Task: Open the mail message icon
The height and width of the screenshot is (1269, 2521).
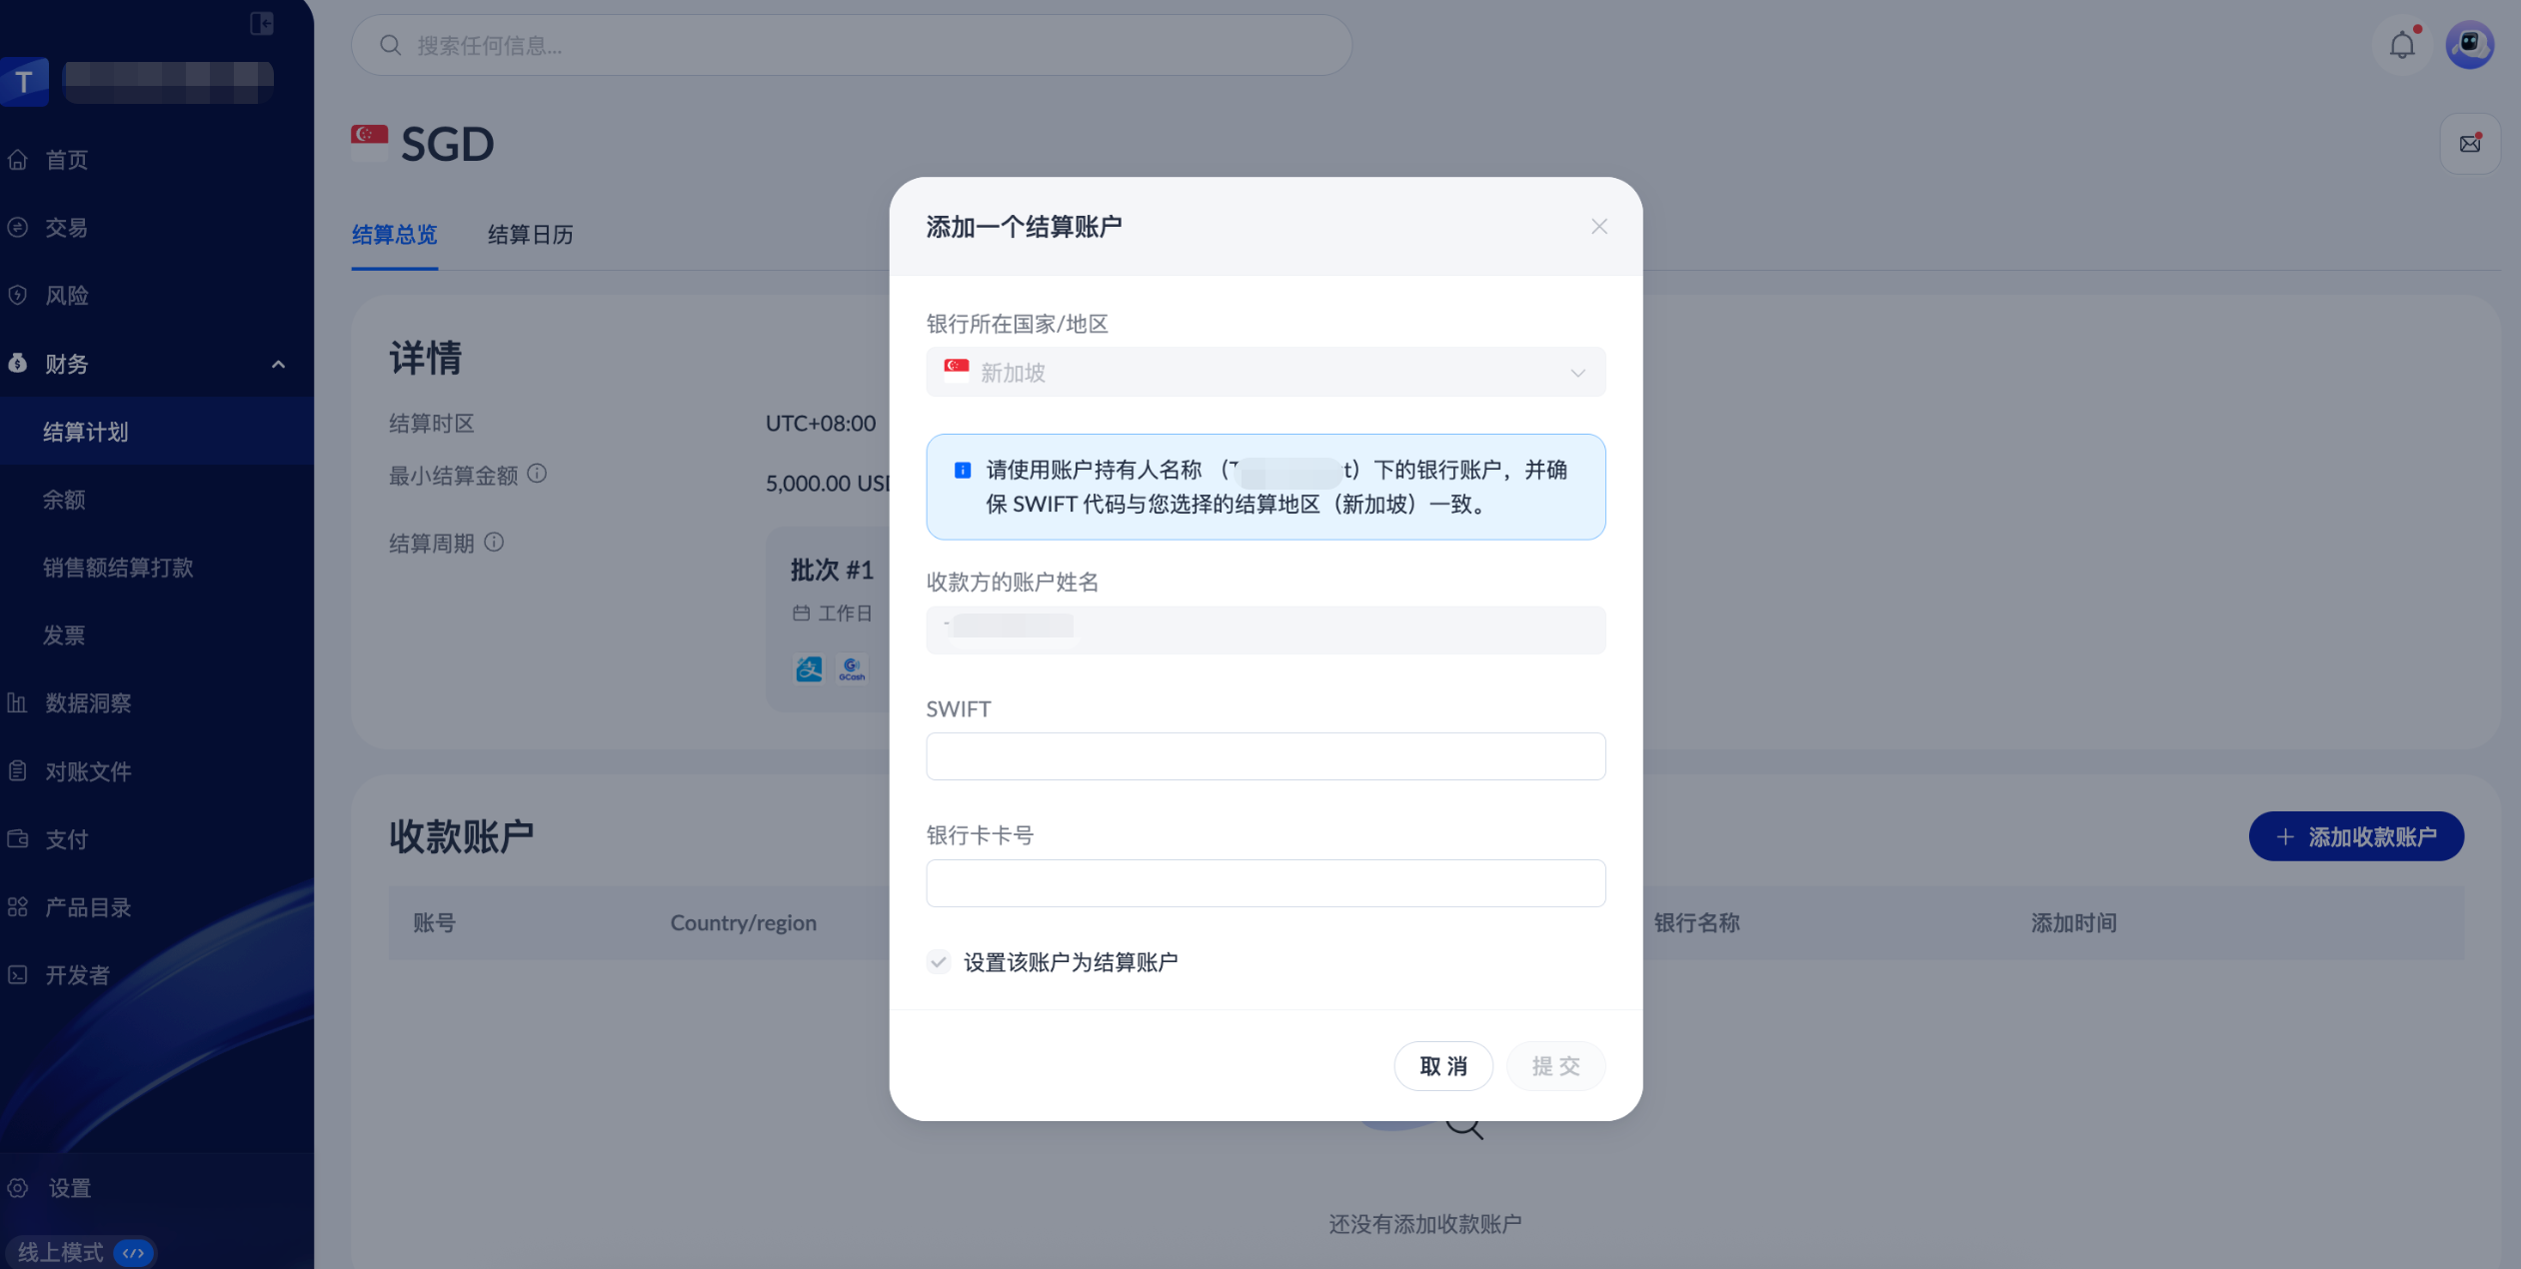Action: pos(2470,144)
